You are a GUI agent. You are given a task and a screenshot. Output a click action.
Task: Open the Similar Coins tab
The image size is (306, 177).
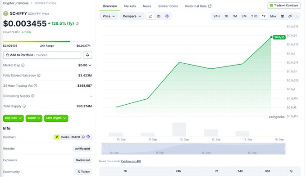[168, 6]
